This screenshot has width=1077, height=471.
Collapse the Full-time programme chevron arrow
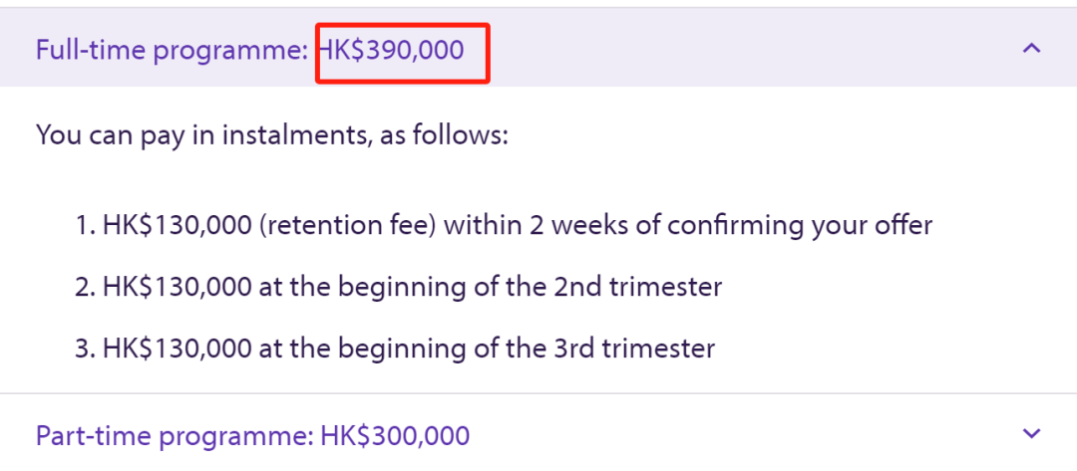click(1032, 48)
